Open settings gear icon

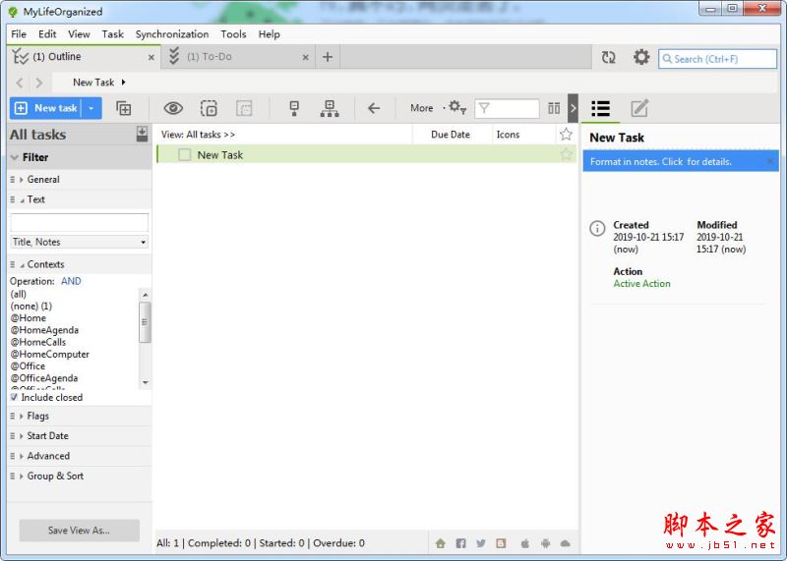pyautogui.click(x=641, y=57)
